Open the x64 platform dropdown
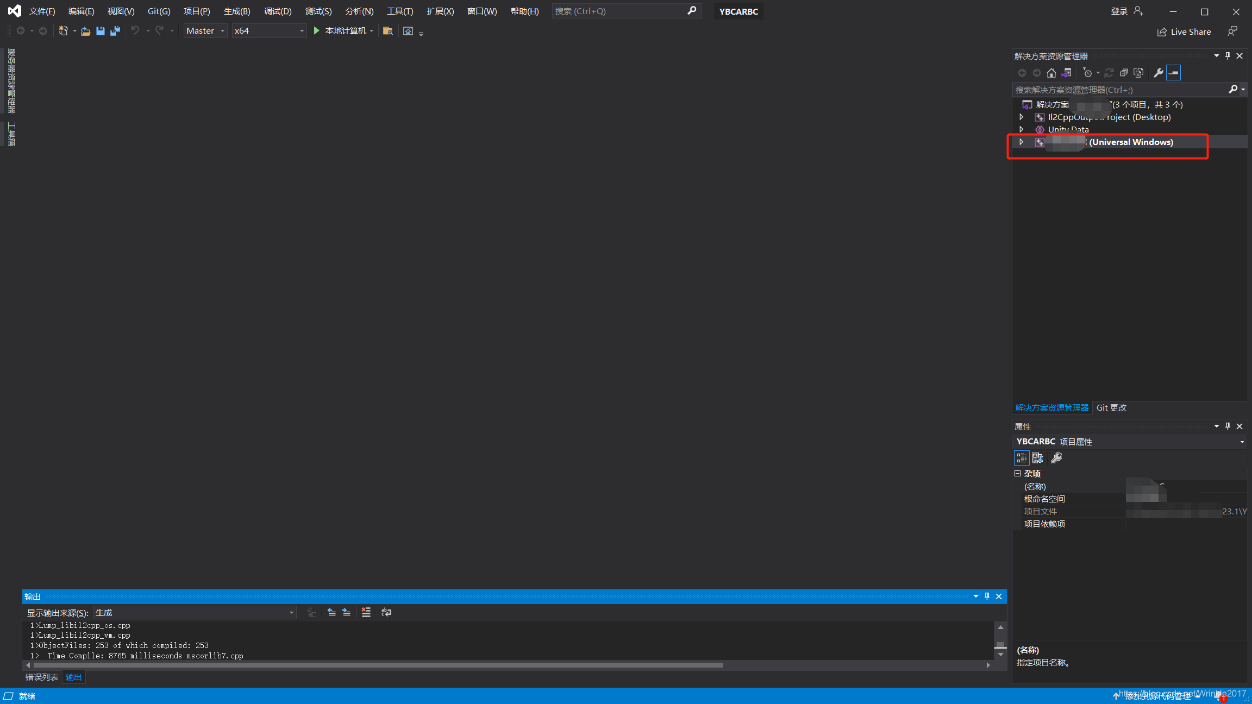 [269, 31]
